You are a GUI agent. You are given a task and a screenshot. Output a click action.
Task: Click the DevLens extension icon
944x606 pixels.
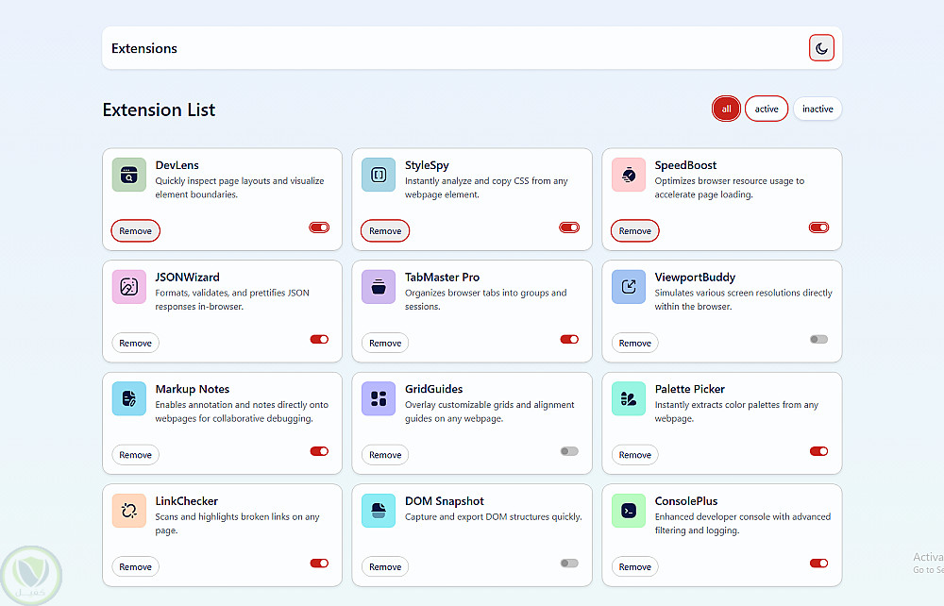(128, 175)
